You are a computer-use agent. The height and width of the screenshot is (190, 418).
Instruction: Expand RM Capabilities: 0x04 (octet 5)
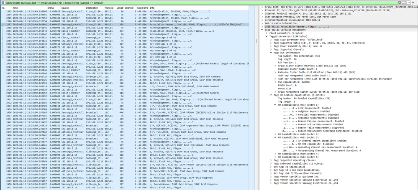point(275,157)
